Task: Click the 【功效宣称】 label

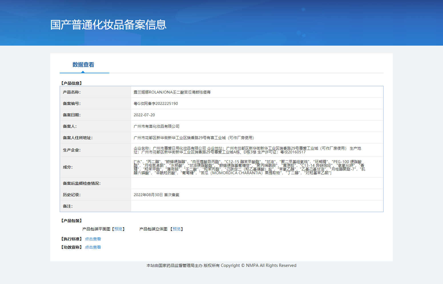Action: (71, 247)
